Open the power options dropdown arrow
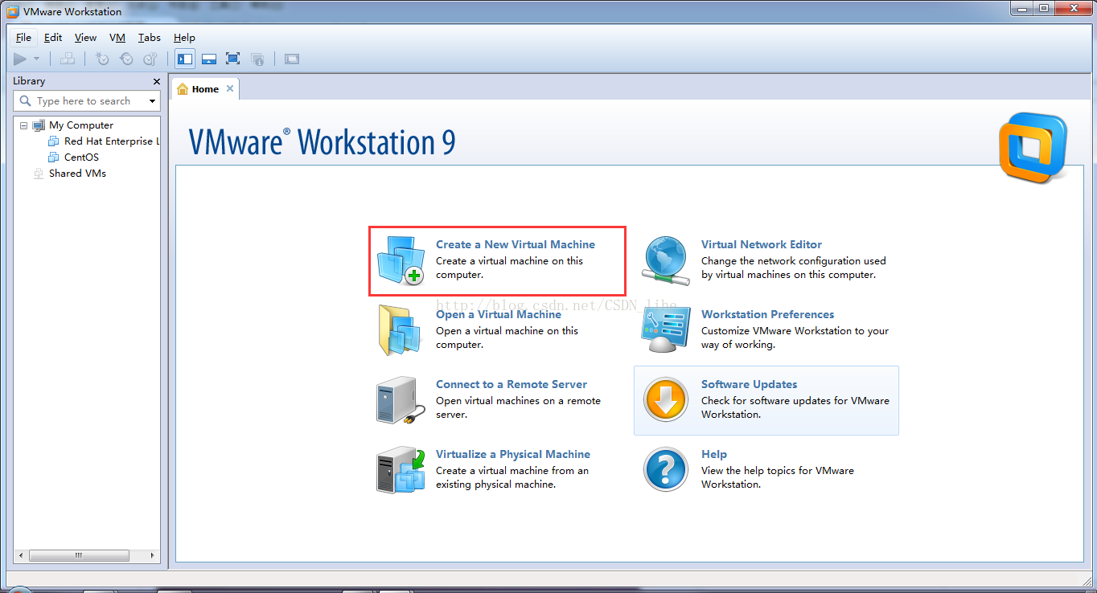 tap(37, 59)
